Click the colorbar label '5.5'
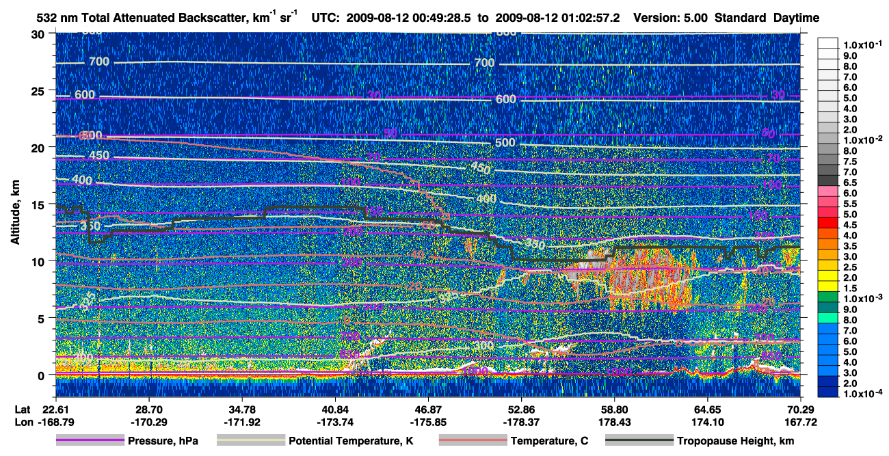The image size is (889, 456). [x=849, y=204]
